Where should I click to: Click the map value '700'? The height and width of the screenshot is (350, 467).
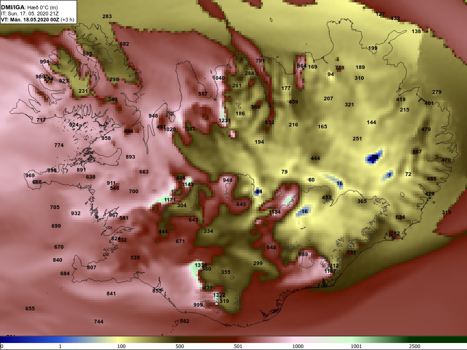pos(134,191)
